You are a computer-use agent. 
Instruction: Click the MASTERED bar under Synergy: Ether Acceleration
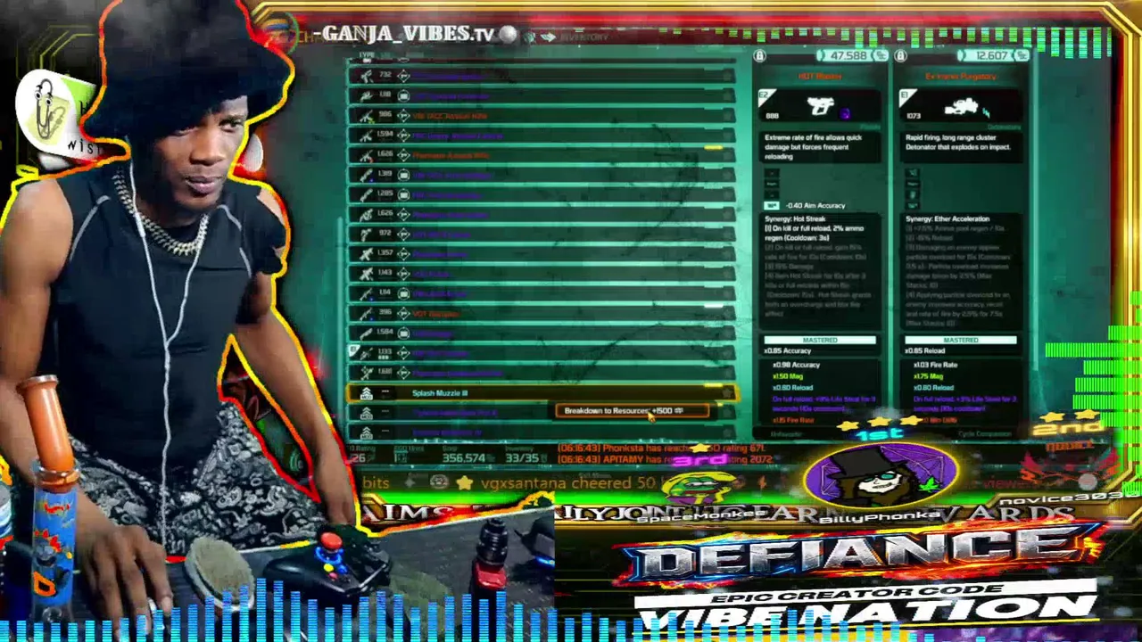961,340
